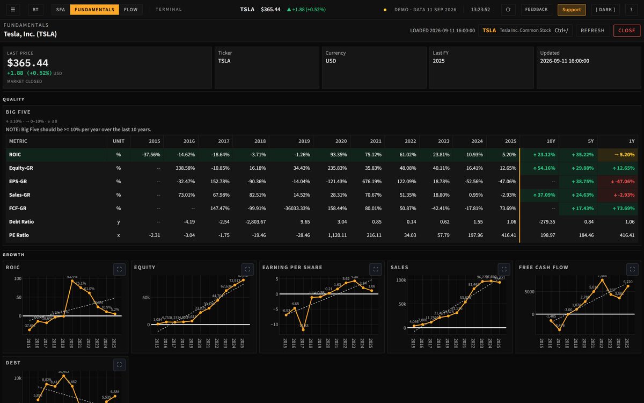Click EPS-GR 2021 value 676.19%
The height and width of the screenshot is (403, 644).
click(371, 182)
